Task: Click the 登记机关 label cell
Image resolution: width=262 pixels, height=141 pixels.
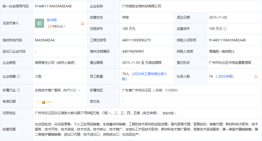Action: [190, 63]
